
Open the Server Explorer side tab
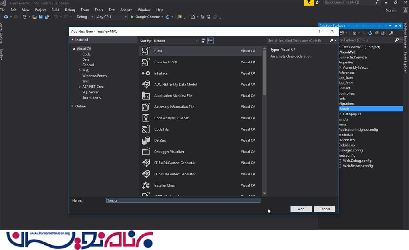[2, 34]
